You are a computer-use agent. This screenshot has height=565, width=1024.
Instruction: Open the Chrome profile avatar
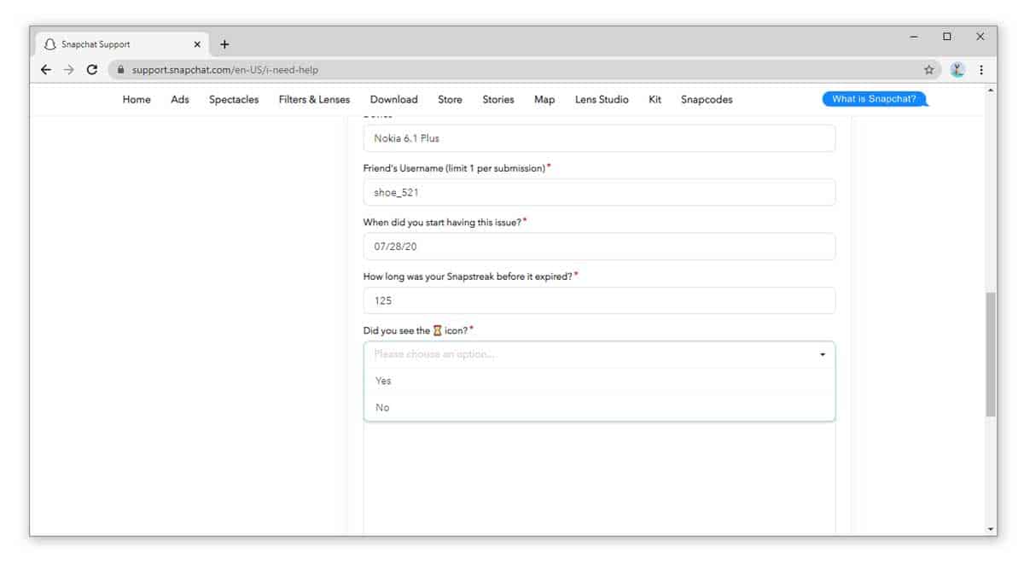pos(957,70)
